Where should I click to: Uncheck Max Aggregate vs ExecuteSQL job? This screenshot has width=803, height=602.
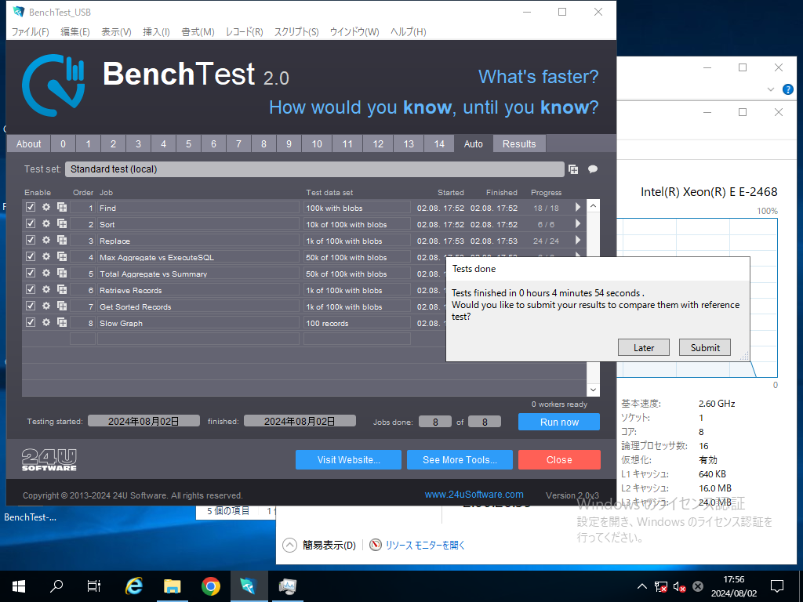click(31, 256)
